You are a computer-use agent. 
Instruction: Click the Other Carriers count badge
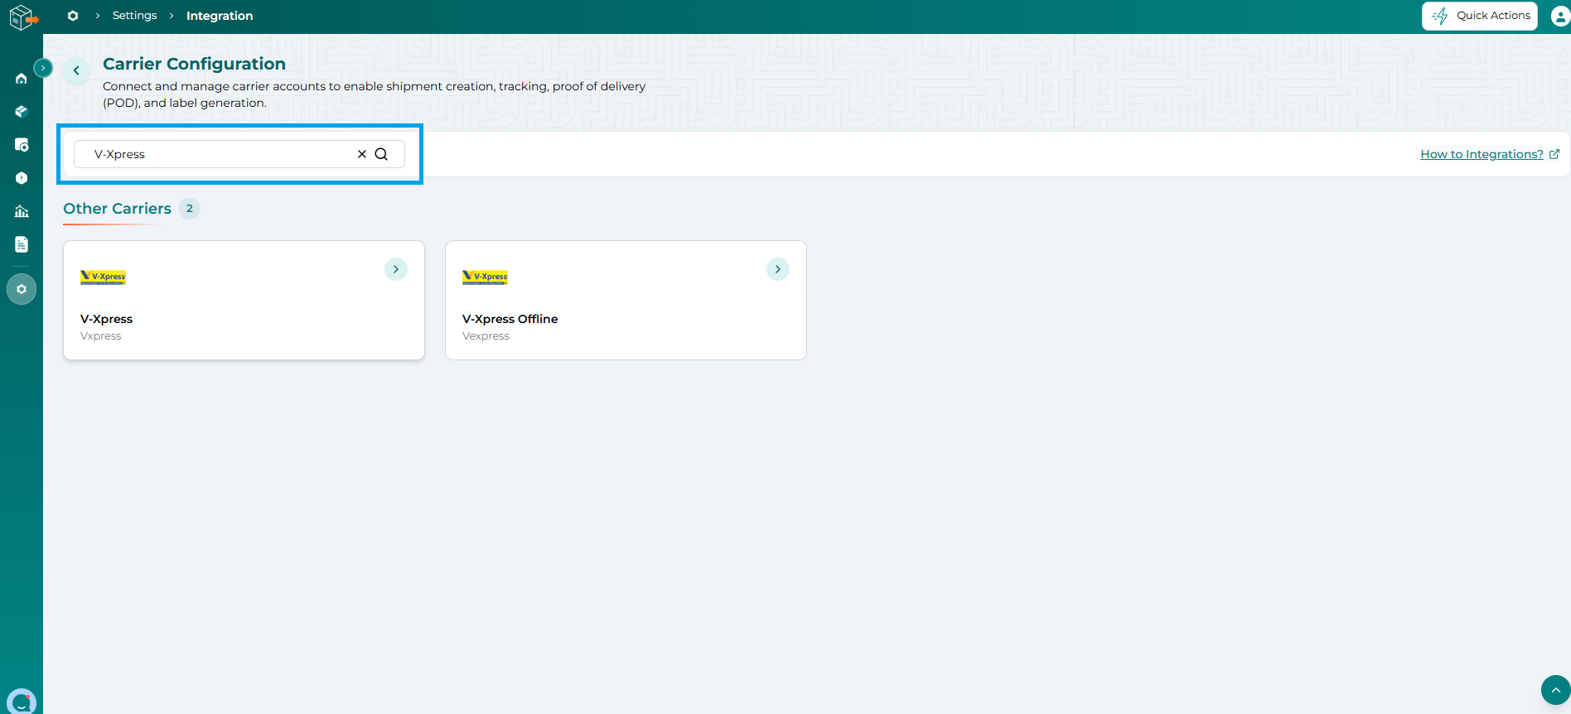(x=190, y=209)
